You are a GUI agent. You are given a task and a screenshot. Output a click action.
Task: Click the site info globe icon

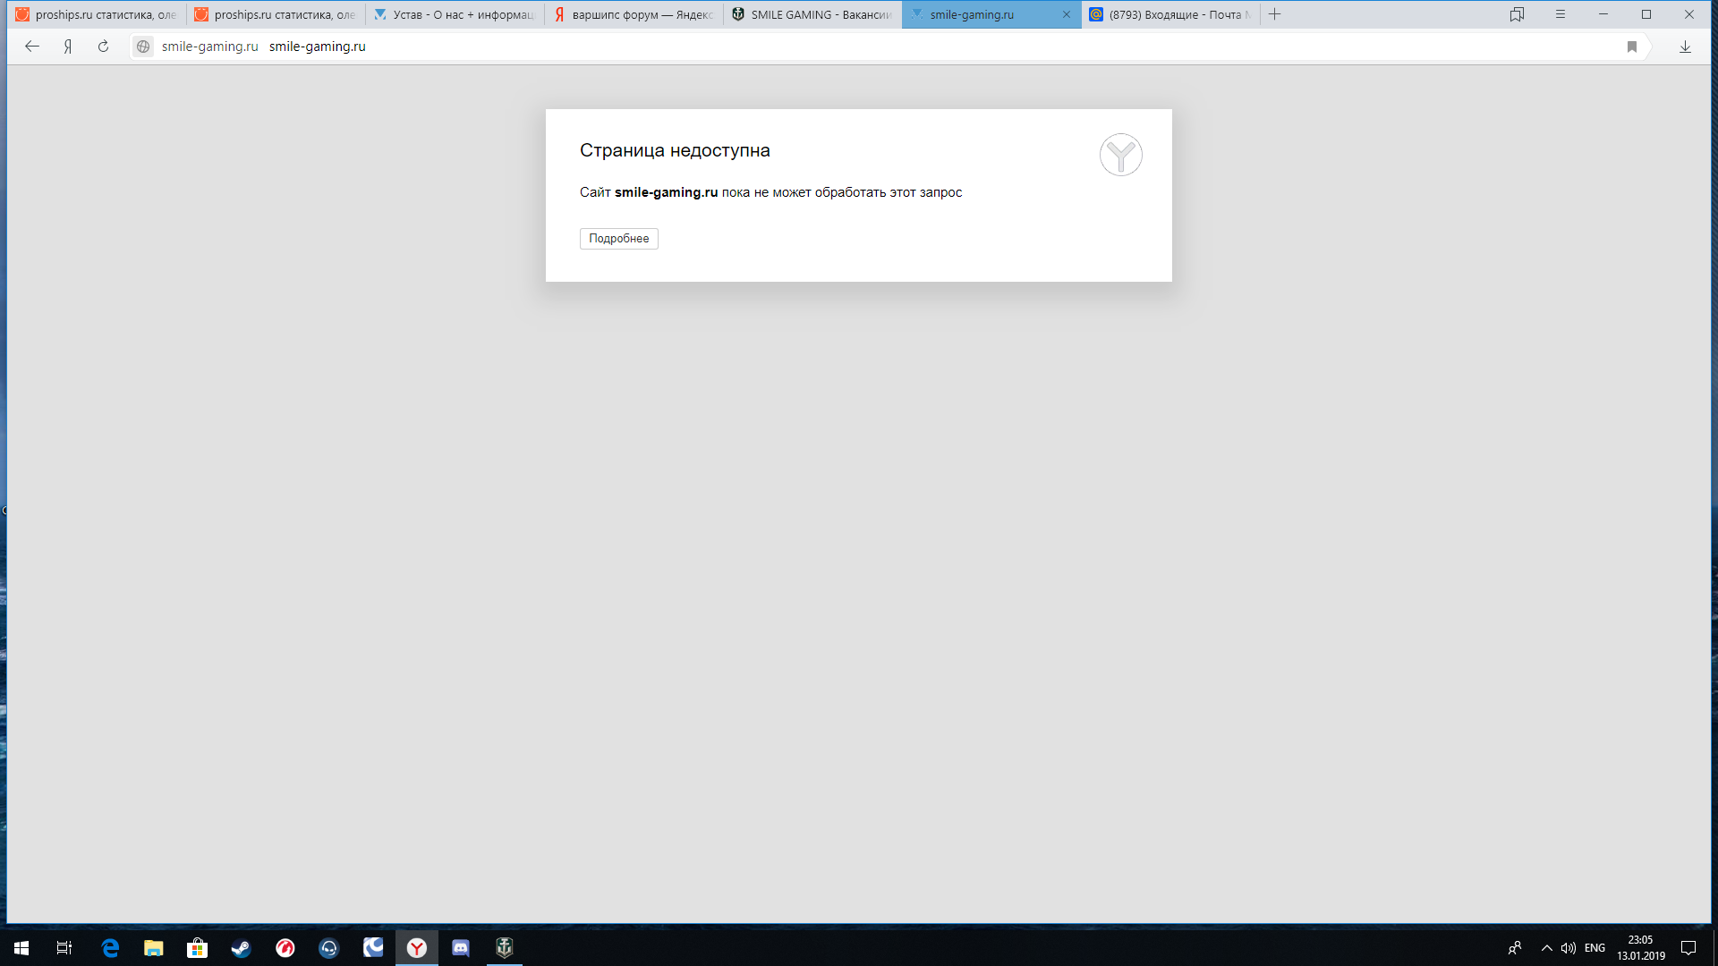(143, 47)
